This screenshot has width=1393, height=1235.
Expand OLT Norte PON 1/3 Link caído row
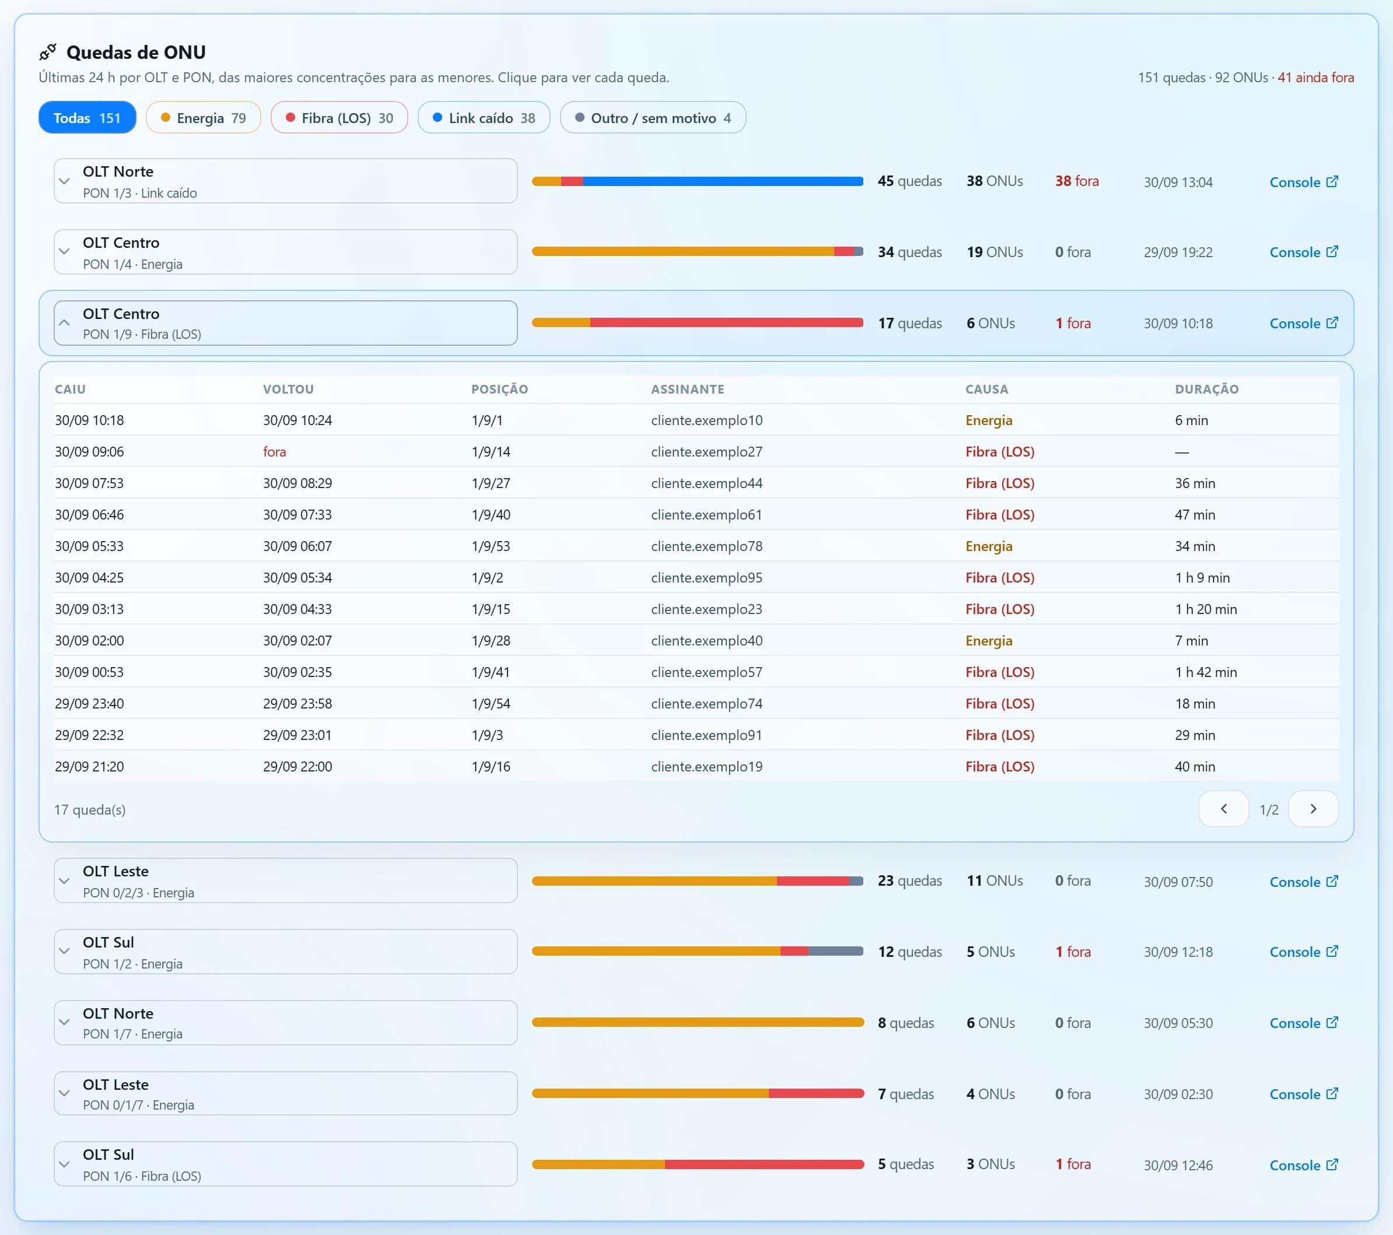[x=286, y=181]
